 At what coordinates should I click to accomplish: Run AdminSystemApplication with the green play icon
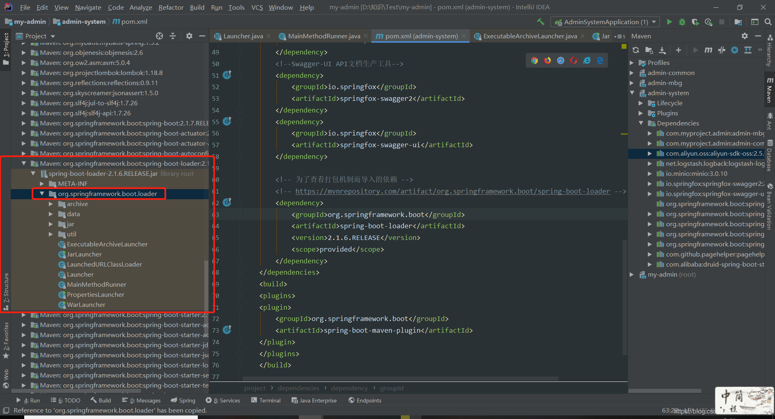pos(669,22)
